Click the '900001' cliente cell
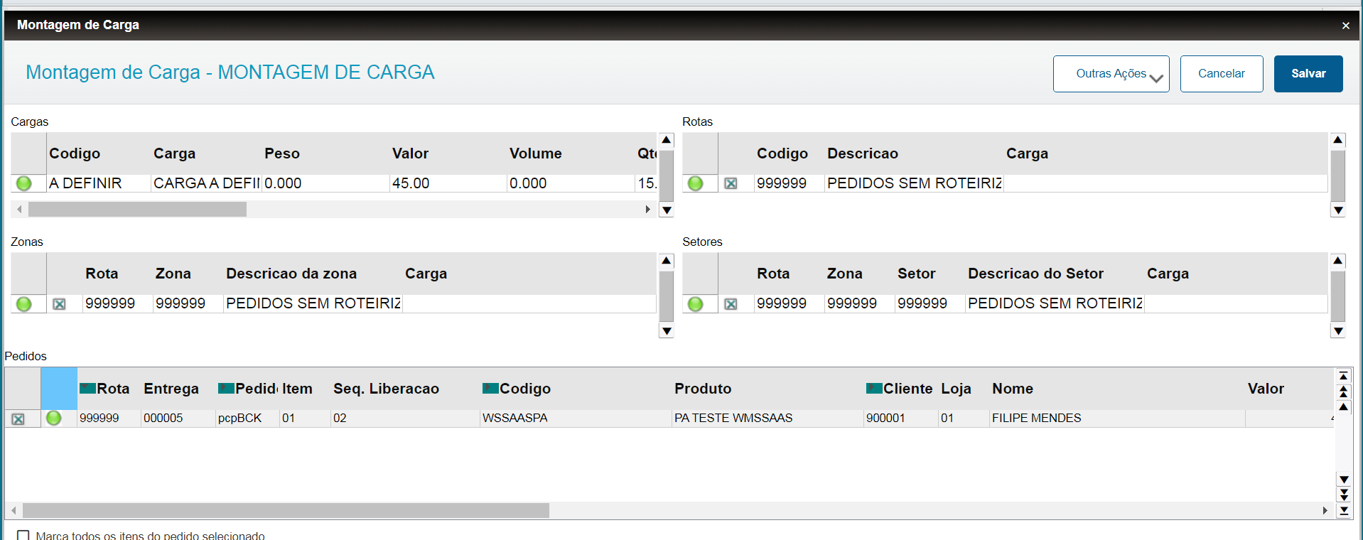The image size is (1363, 540). click(901, 418)
